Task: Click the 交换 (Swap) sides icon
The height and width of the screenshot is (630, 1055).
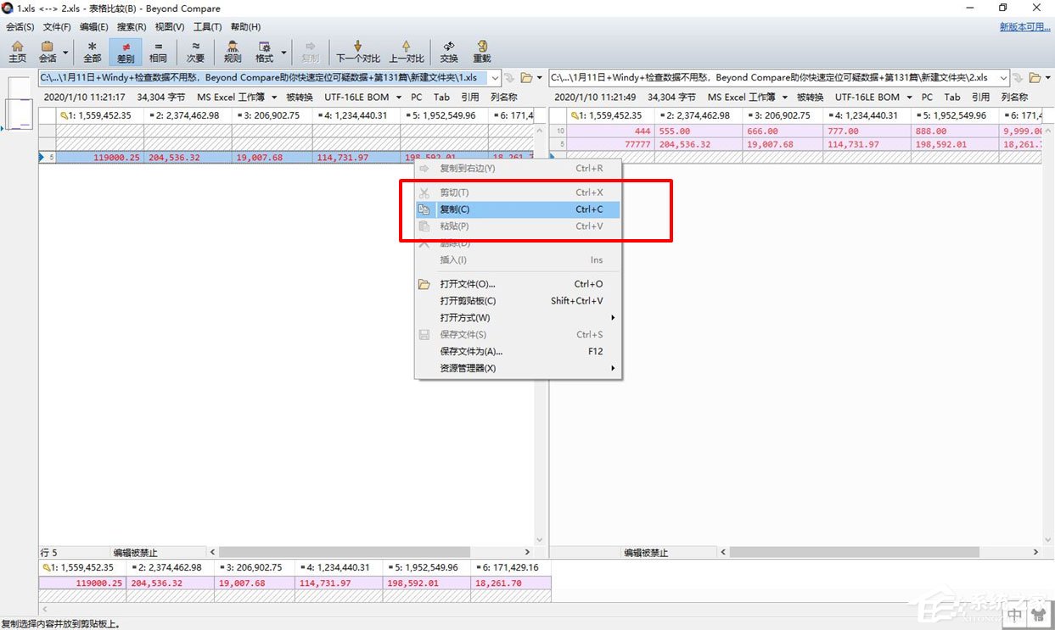Action: [449, 51]
